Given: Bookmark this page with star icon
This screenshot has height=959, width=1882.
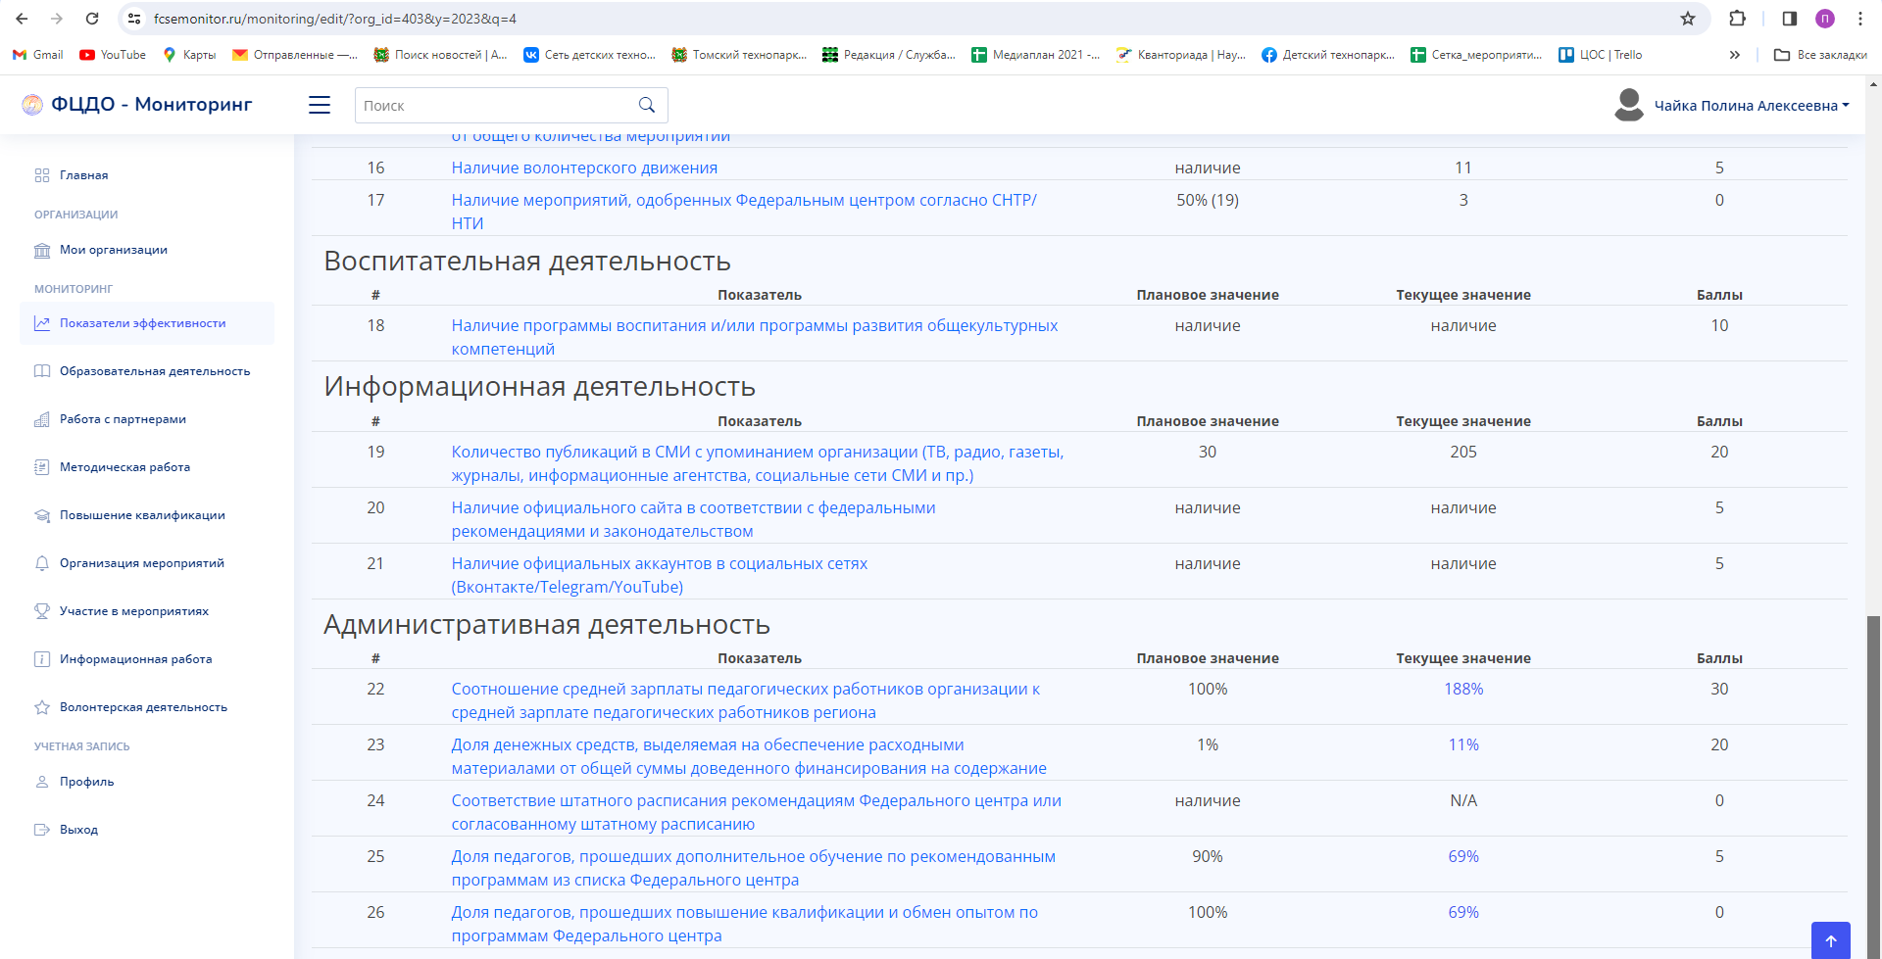Looking at the screenshot, I should pos(1687,19).
